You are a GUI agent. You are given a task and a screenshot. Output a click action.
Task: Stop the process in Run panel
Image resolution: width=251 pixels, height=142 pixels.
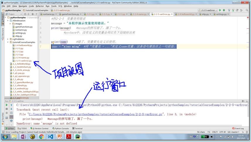6,109
